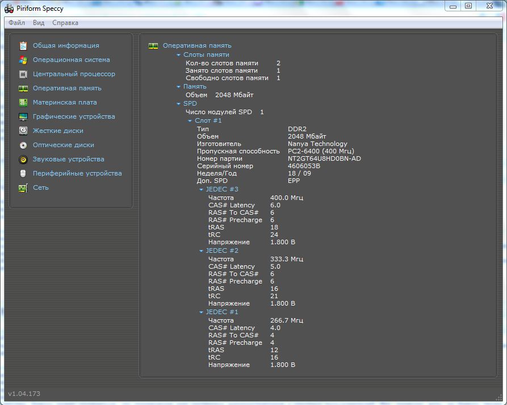Collapse the JEDEC #3 timing group
Viewport: 507px width, 405px height.
coord(201,190)
